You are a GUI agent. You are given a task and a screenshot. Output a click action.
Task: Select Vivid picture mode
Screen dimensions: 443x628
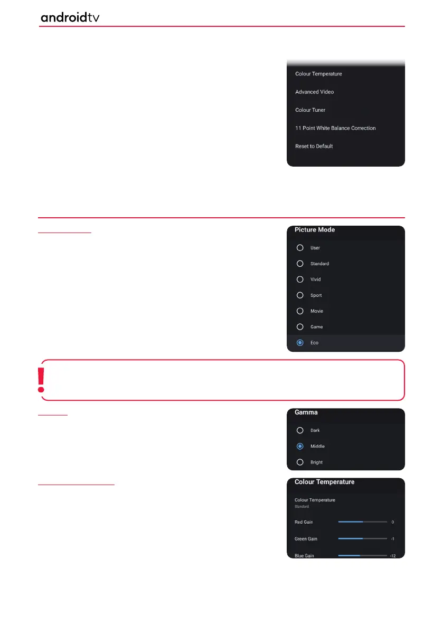pos(300,279)
